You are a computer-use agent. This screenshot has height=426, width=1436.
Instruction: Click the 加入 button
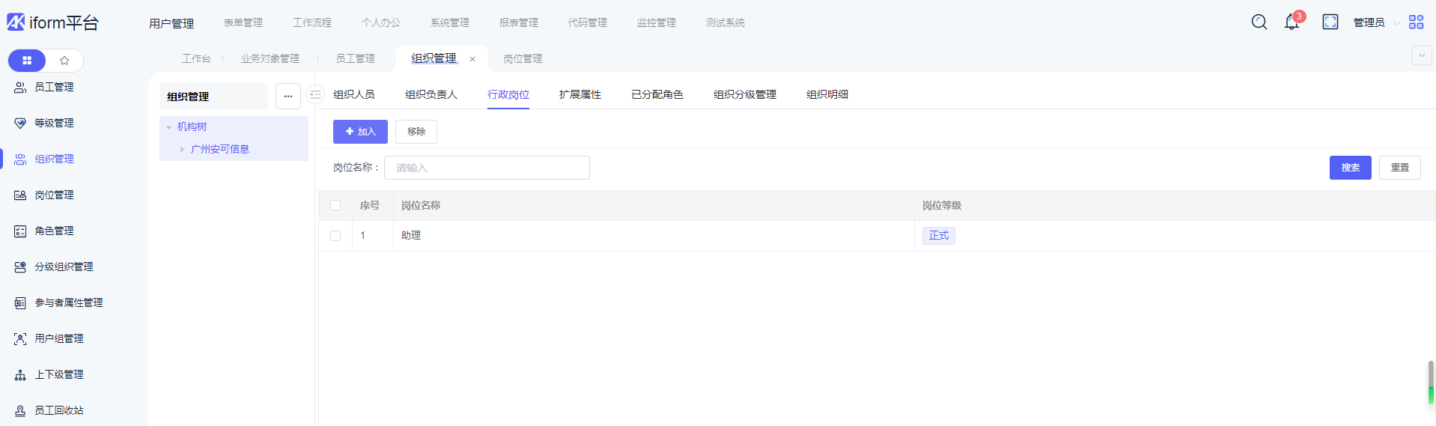pos(360,132)
